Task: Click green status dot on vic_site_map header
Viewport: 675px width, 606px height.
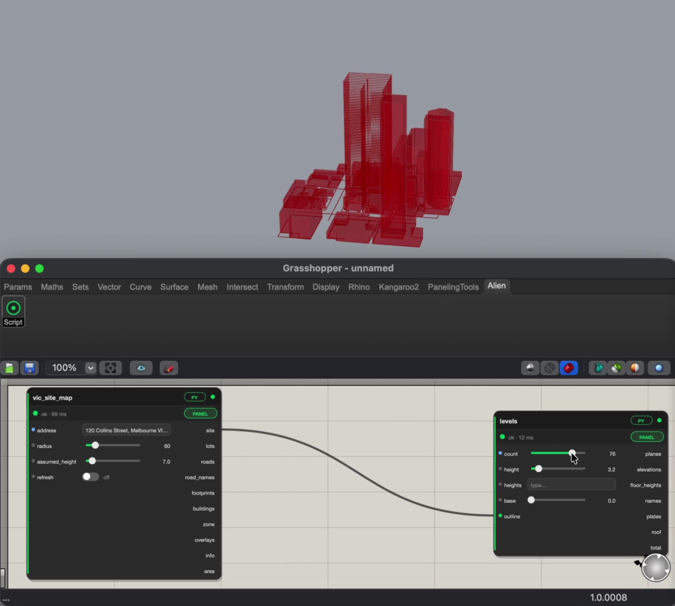Action: 213,397
